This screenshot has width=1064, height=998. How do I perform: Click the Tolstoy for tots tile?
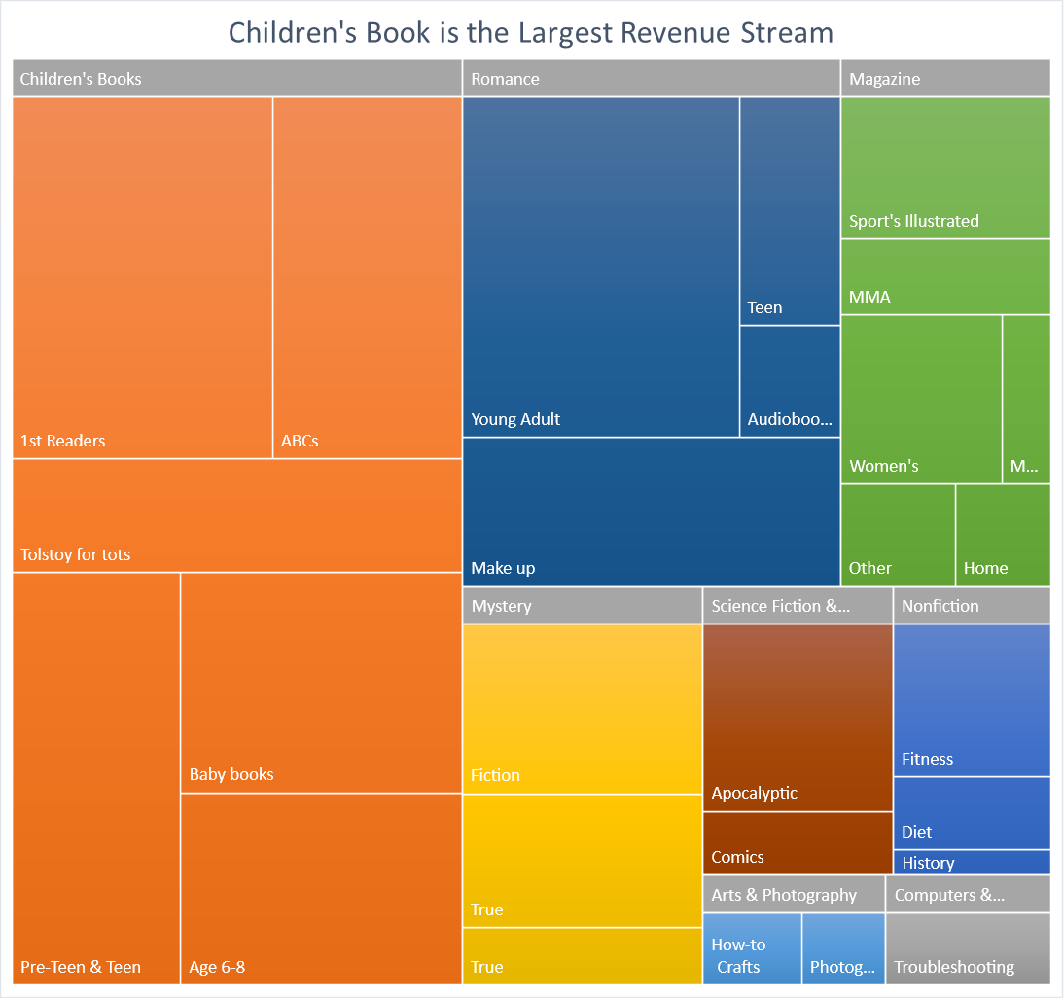pyautogui.click(x=236, y=516)
